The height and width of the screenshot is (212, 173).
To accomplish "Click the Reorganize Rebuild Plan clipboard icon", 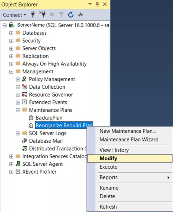I will tap(31, 125).
